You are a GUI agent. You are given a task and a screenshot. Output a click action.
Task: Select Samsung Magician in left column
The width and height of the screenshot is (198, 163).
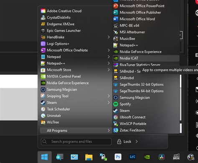[x=75, y=89]
